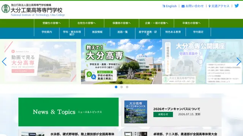Open 卓球部、テニス部 news article
The image size is (243, 136).
point(185,134)
